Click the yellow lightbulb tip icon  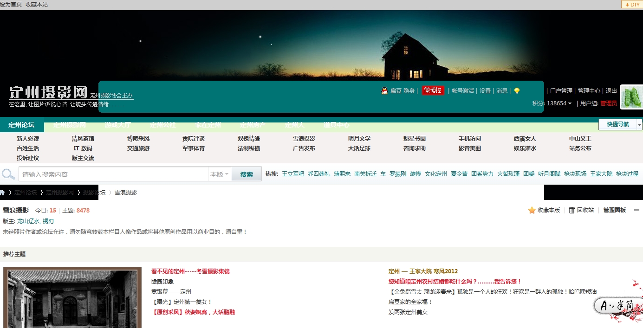click(x=517, y=91)
